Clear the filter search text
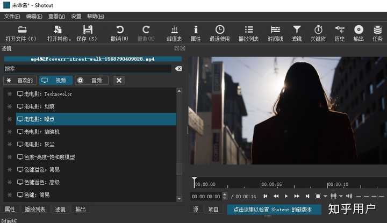The height and width of the screenshot is (223, 387). click(x=178, y=69)
